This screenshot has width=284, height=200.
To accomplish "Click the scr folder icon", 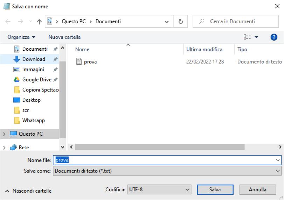I will [x=17, y=110].
